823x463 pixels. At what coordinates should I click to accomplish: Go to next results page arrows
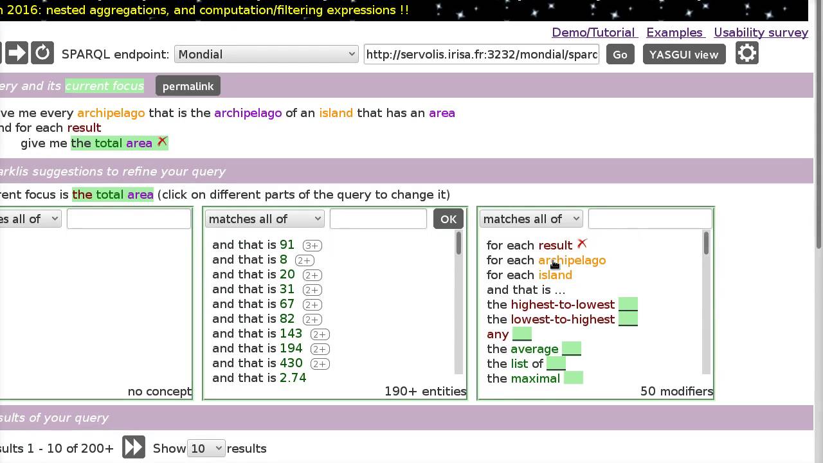(x=134, y=447)
